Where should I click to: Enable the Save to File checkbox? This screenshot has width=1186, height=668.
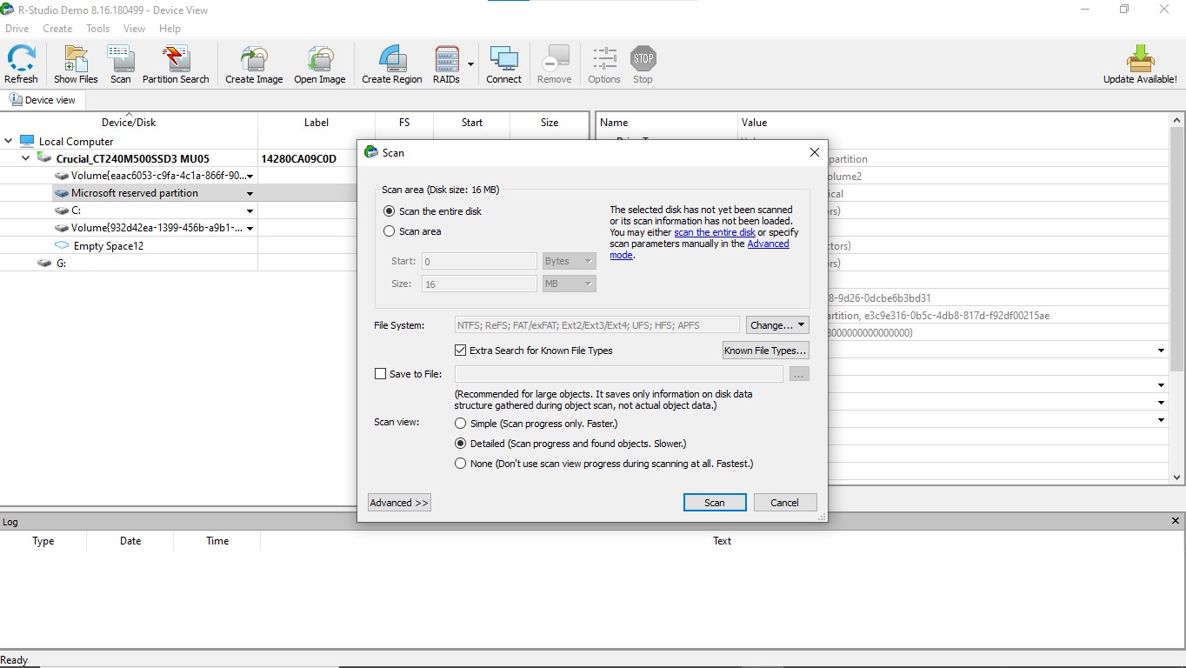pyautogui.click(x=380, y=374)
